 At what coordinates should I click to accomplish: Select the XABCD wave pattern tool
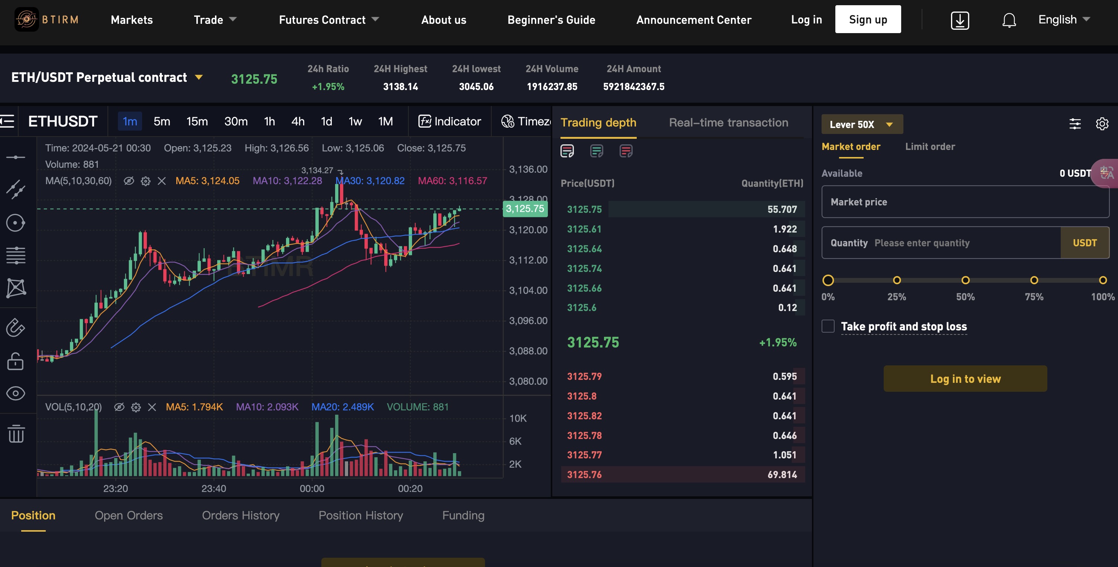pyautogui.click(x=16, y=288)
